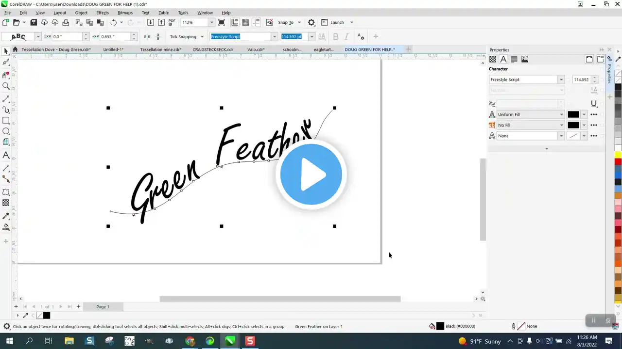
Task: Open the Paragraph tab in Properties
Action: click(x=514, y=59)
